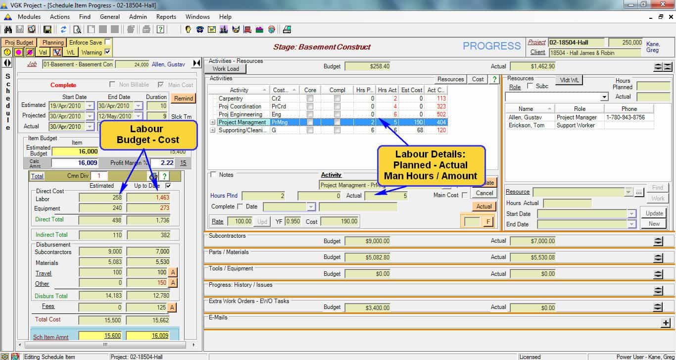Click the plus icon in E-Mails section
Screen dimensions: 676x360
666,323
